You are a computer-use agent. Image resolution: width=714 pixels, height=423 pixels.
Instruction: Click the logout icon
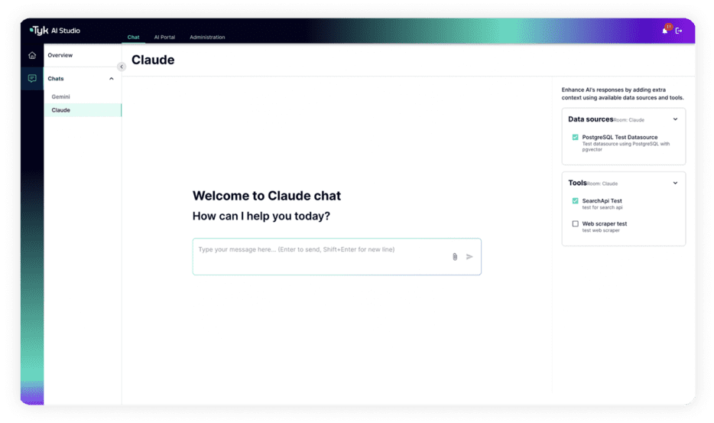[x=679, y=31]
